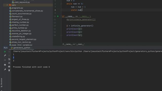Open reverse_an_integer.py file
Image resolution: width=162 pixels, height=91 pixels.
[22, 34]
